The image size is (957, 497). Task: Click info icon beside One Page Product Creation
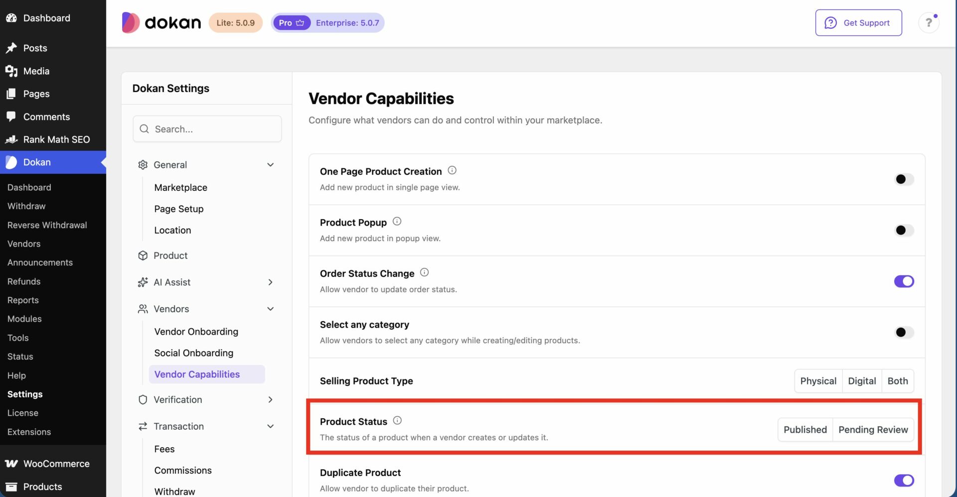(452, 170)
